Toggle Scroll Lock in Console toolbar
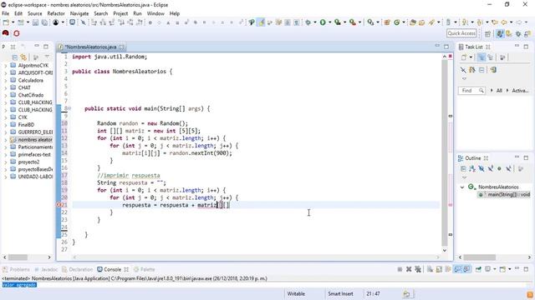Screen dimensions: 535x300 [x=439, y=269]
